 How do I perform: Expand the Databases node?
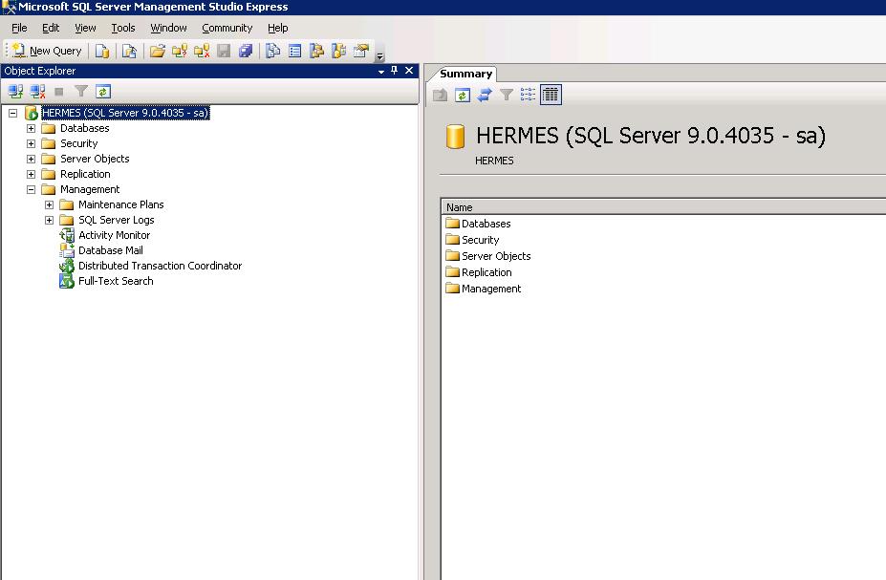[31, 127]
